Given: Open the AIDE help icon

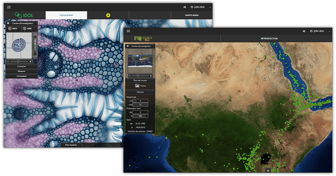Looking at the screenshot, I should coord(25,28).
